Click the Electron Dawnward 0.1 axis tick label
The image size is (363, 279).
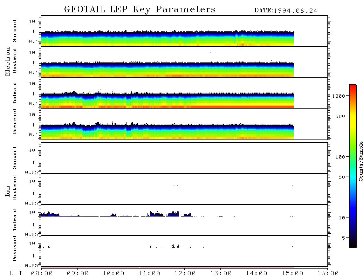coord(33,135)
